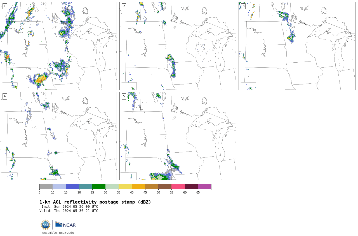Click the panel number 2 label box
The image size is (358, 236).
click(x=124, y=6)
